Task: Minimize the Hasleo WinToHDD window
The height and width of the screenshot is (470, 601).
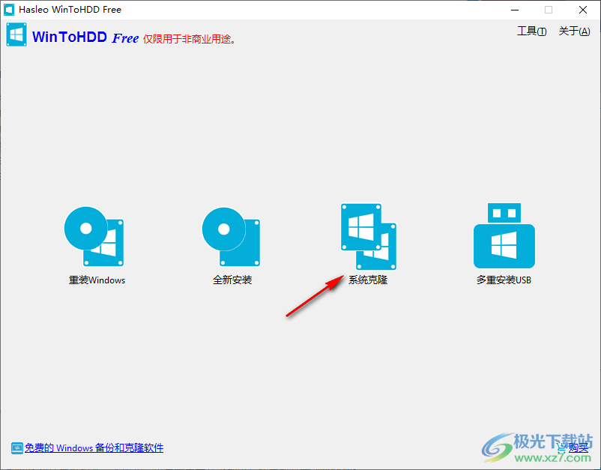Action: (515, 10)
